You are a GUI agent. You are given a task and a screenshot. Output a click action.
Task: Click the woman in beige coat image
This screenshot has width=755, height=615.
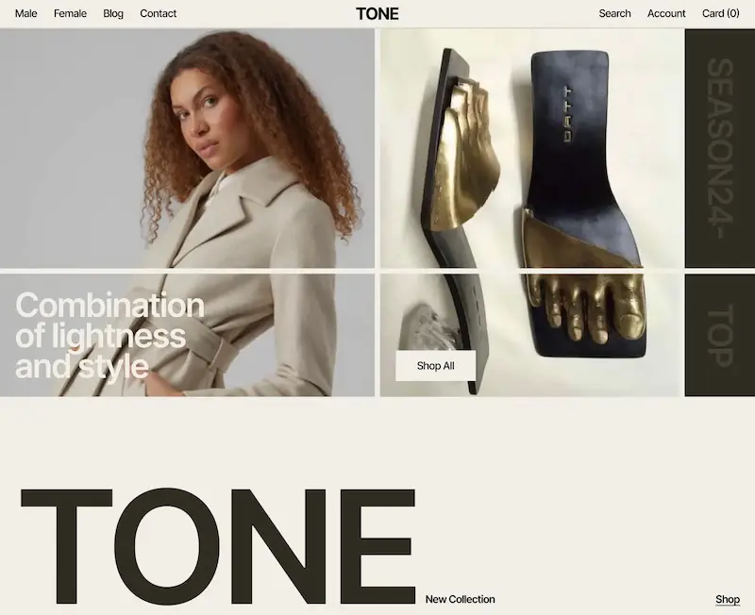click(x=187, y=148)
